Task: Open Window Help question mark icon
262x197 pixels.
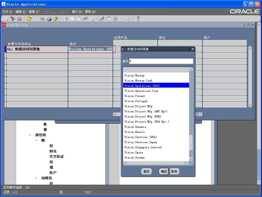Action: tap(138, 19)
